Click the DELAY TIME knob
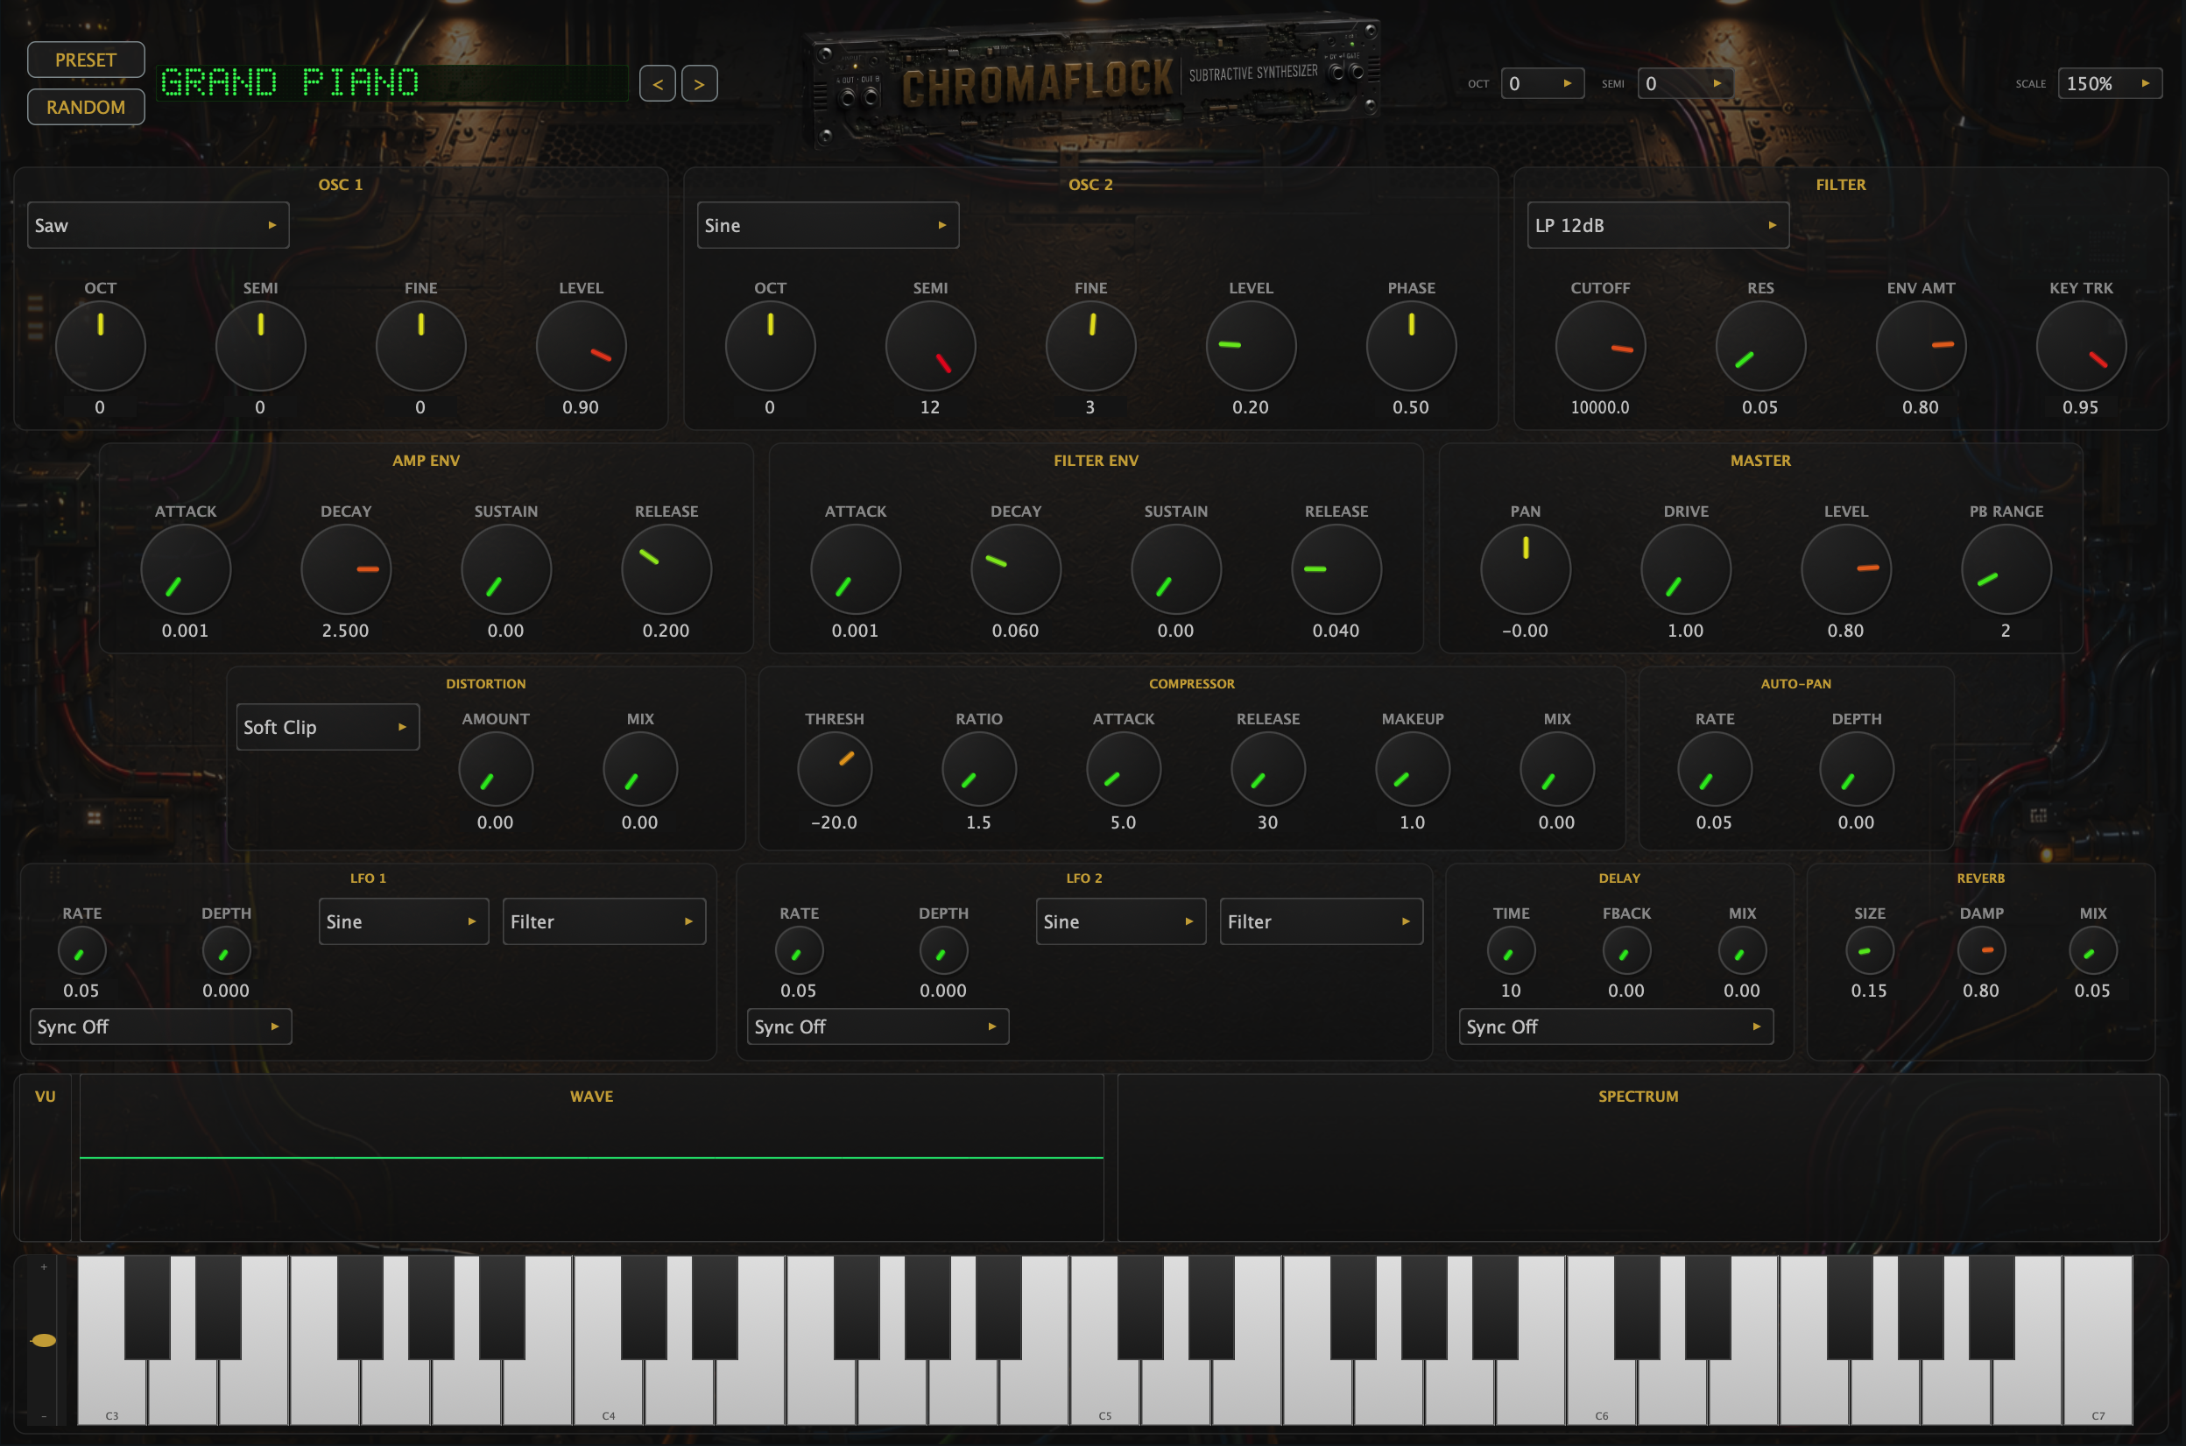 (1511, 951)
